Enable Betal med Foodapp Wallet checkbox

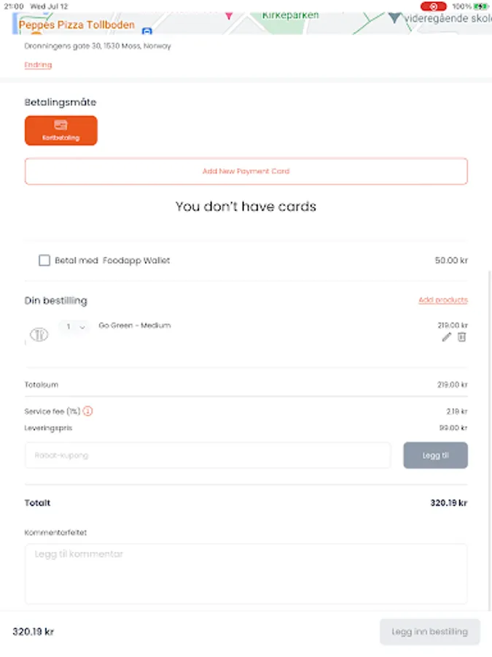point(44,260)
